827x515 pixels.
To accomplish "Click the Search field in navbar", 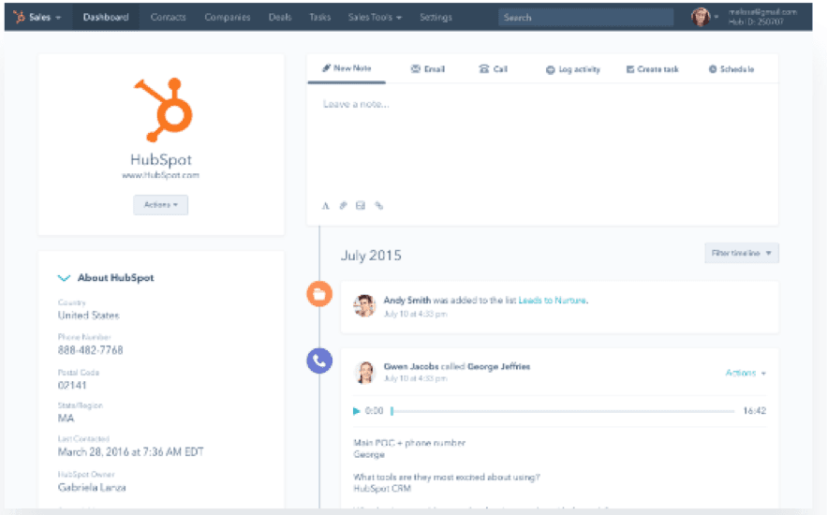I will pyautogui.click(x=585, y=17).
